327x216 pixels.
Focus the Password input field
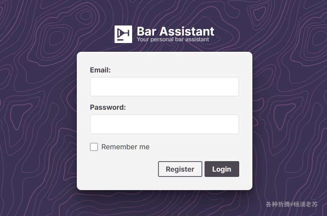pos(165,124)
